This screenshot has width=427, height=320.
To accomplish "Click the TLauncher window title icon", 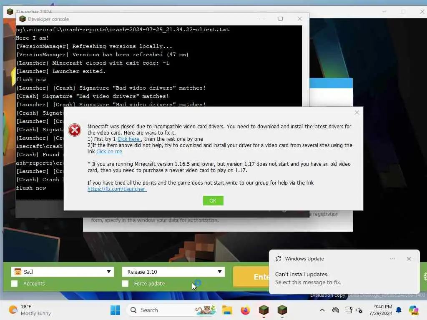I will pyautogui.click(x=10, y=11).
